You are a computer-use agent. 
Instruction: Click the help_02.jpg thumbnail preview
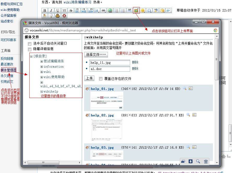[x=107, y=129]
